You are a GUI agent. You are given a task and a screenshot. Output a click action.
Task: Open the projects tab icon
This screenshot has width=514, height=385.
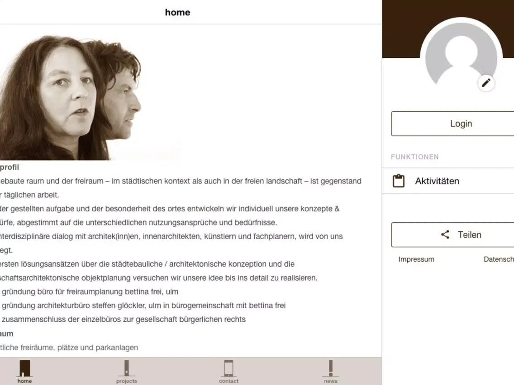(x=127, y=368)
